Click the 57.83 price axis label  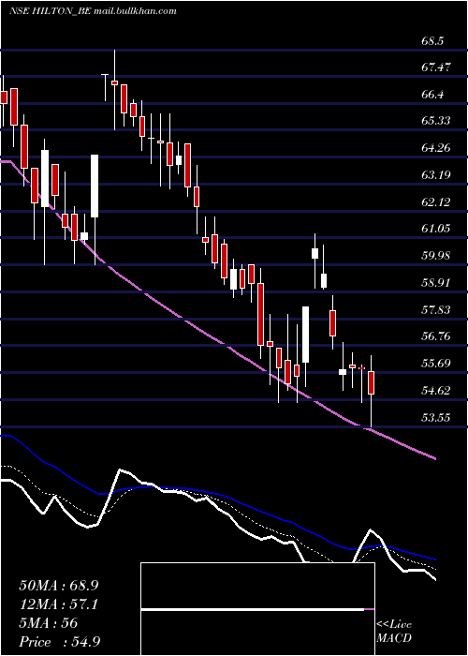click(436, 309)
